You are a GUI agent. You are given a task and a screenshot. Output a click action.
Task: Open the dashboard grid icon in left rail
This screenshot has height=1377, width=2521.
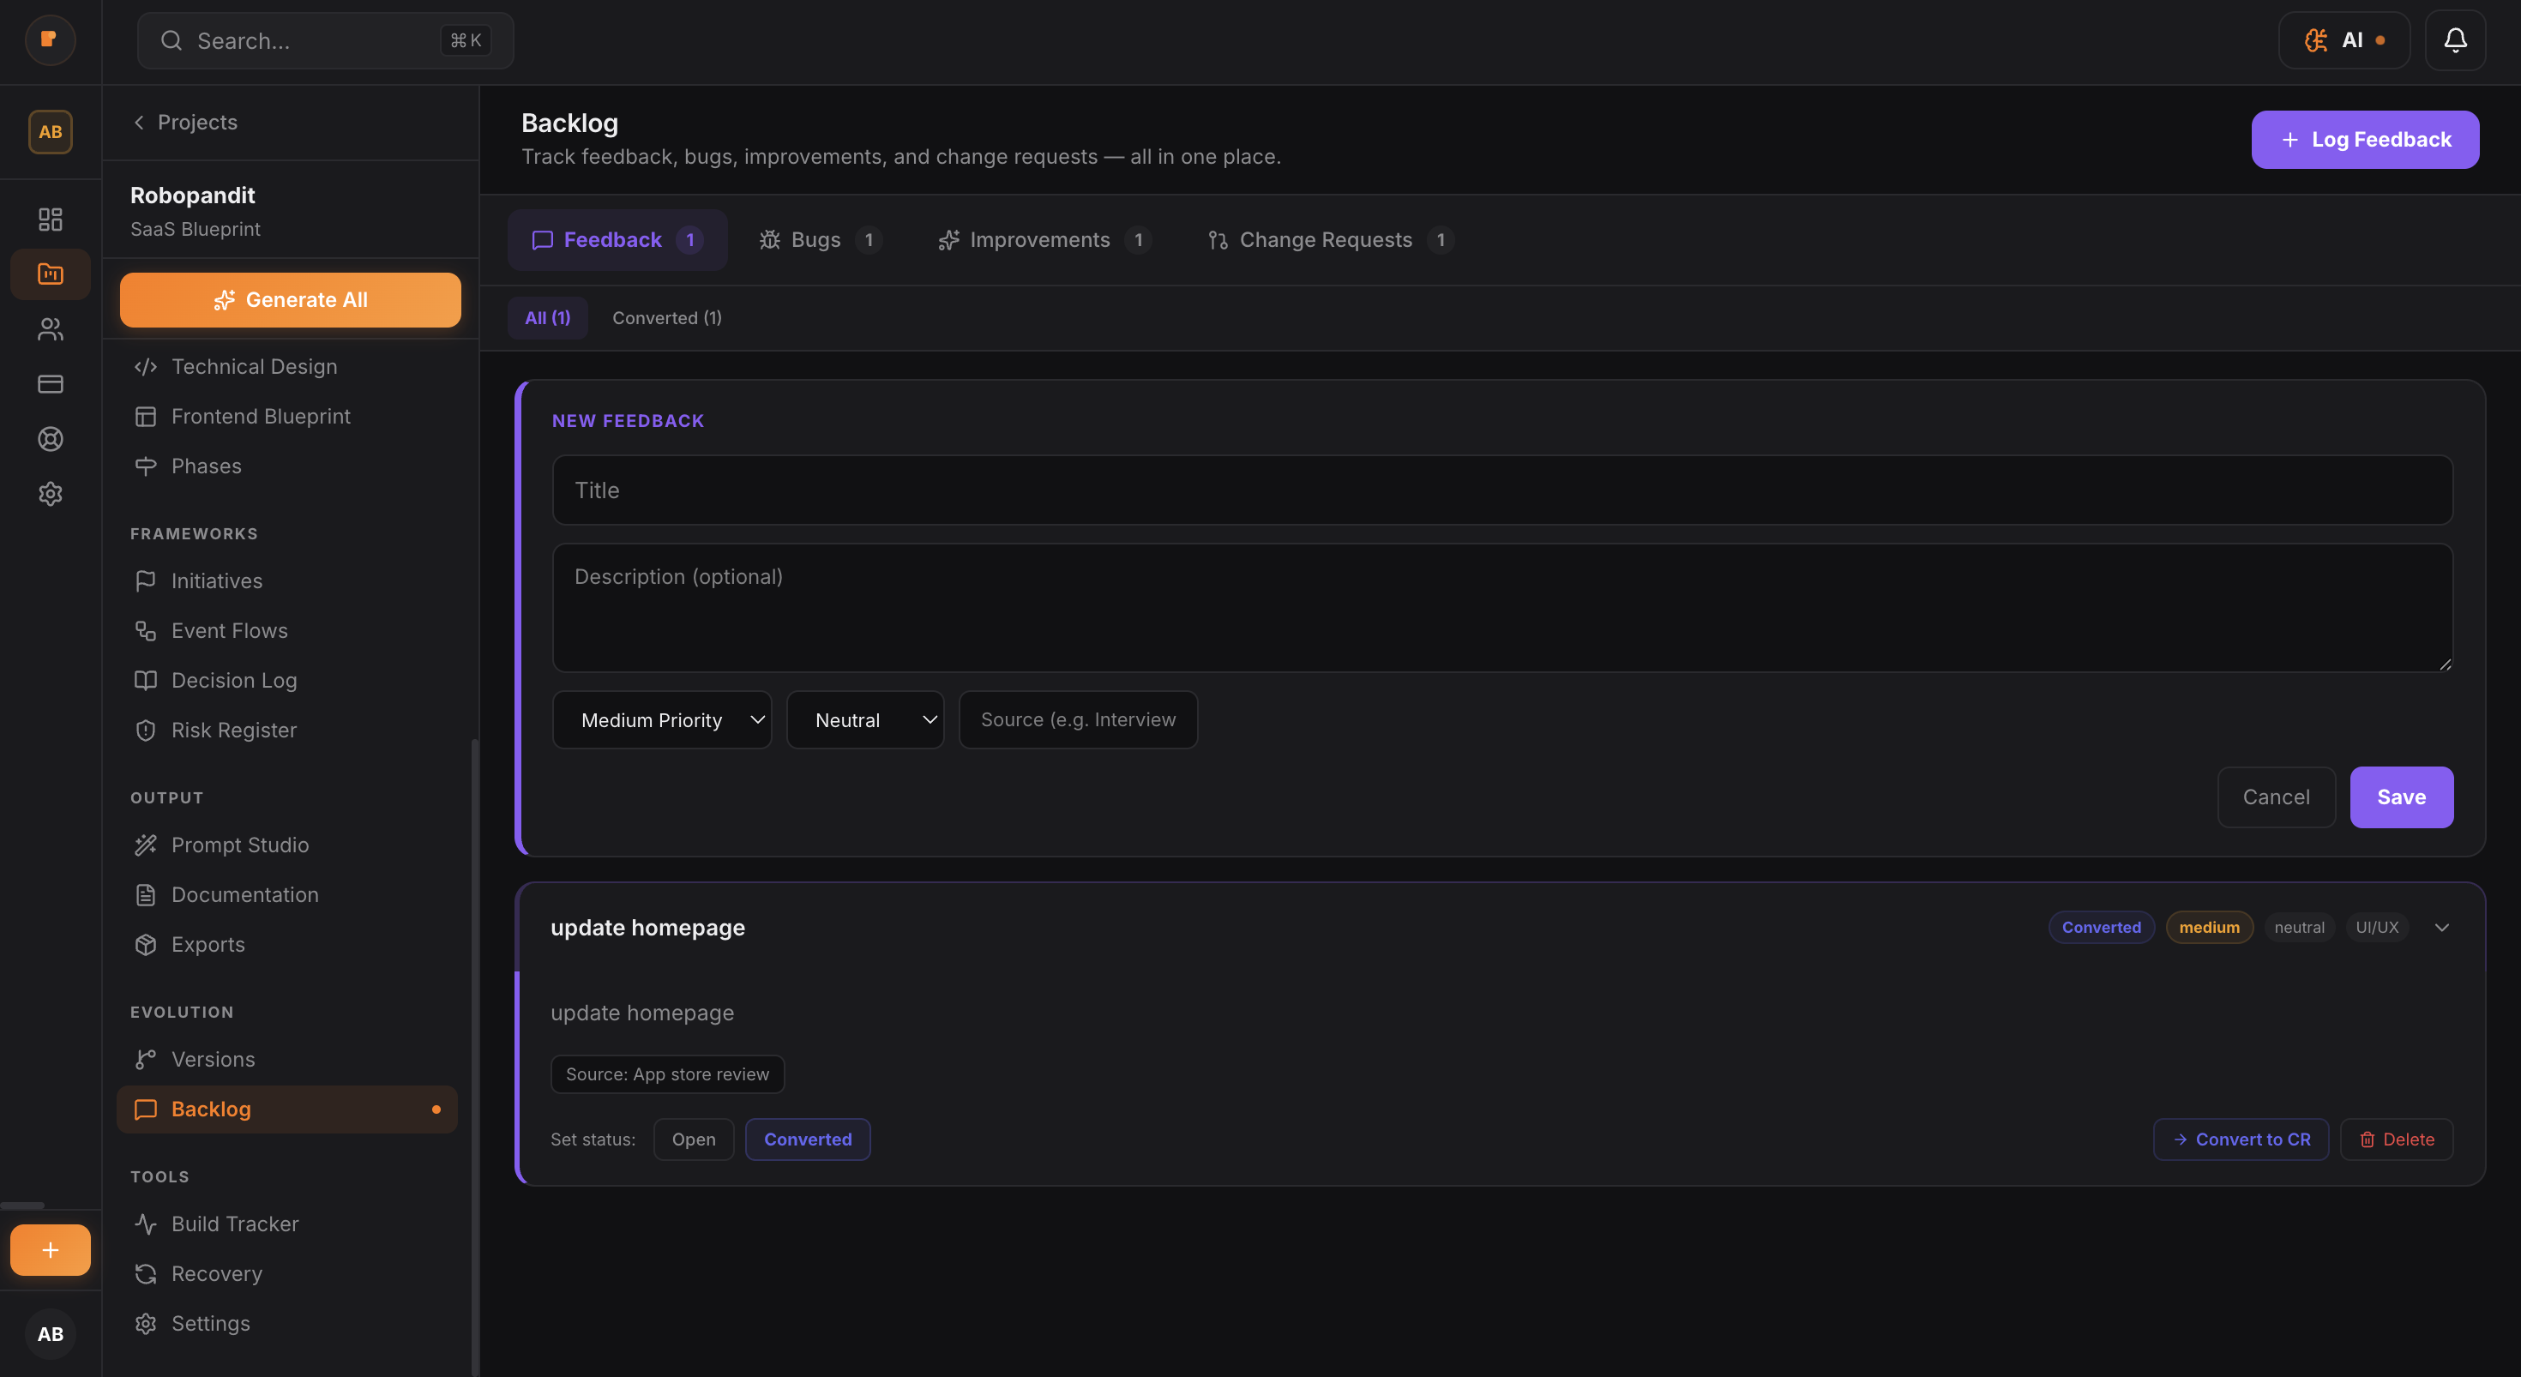50,219
